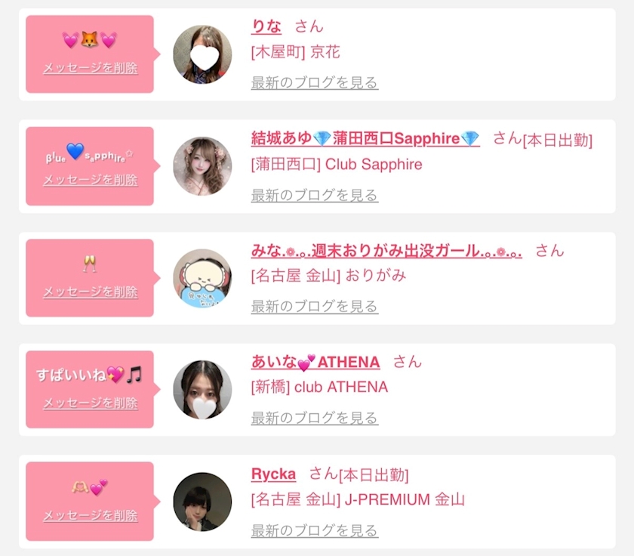
Task: Open あいな ATHENA profile name link
Action: 315,362
